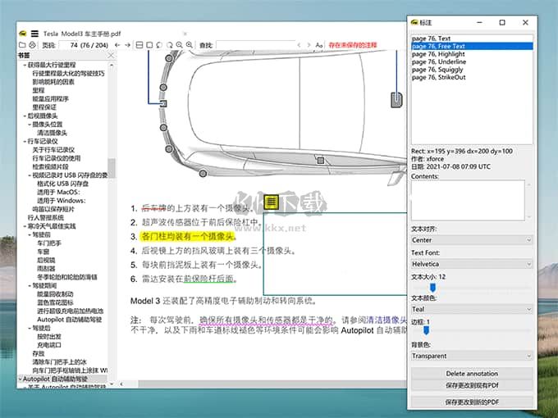Collapse the 摄像头位置 bookmark node

(x=30, y=125)
